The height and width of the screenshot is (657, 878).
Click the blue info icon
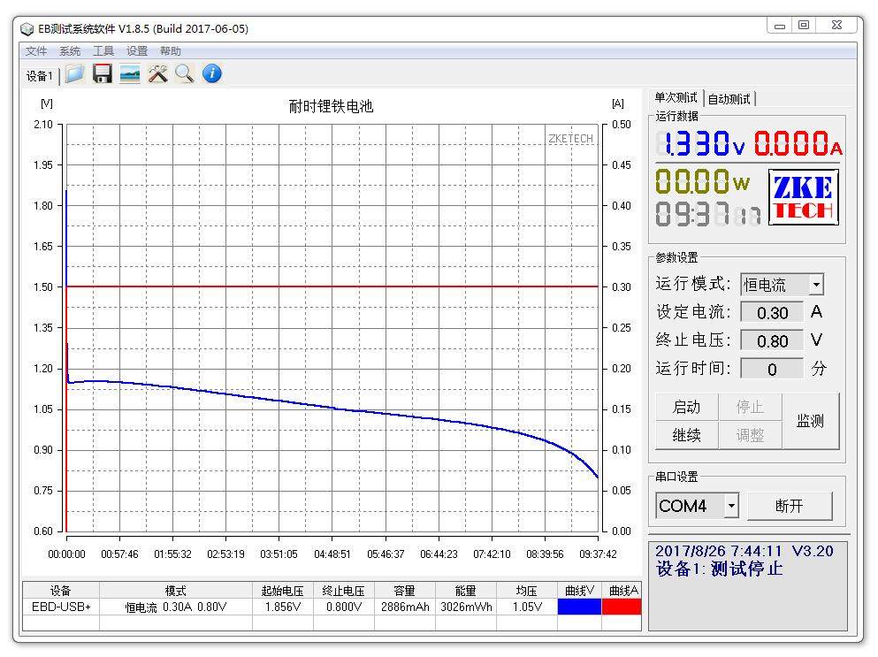tap(211, 74)
